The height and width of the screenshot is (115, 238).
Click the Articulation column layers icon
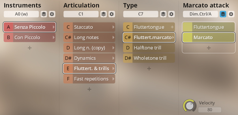click(x=103, y=14)
